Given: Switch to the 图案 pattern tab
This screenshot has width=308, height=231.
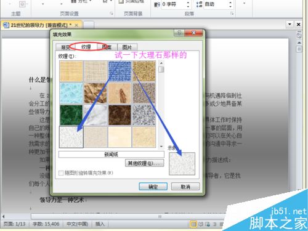Looking at the screenshot, I should (107, 47).
